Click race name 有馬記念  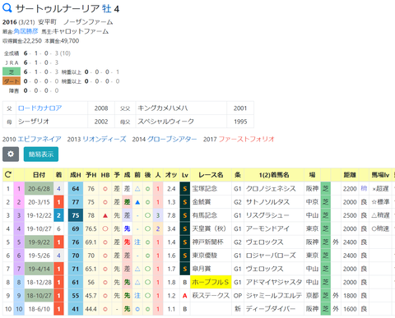point(205,215)
